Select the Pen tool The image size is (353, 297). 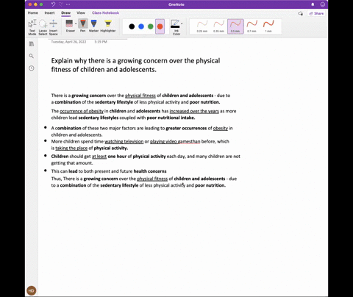point(83,26)
